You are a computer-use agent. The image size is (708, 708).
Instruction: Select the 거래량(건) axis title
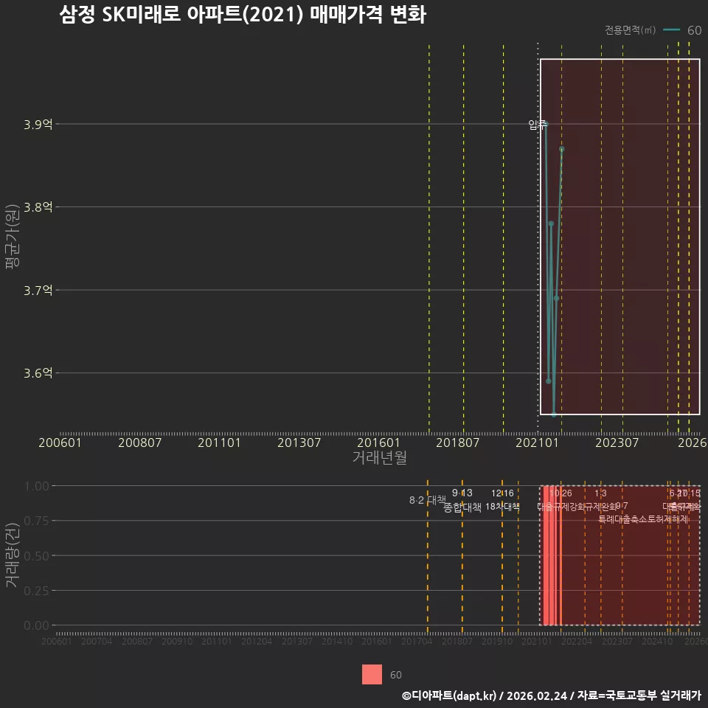[13, 555]
